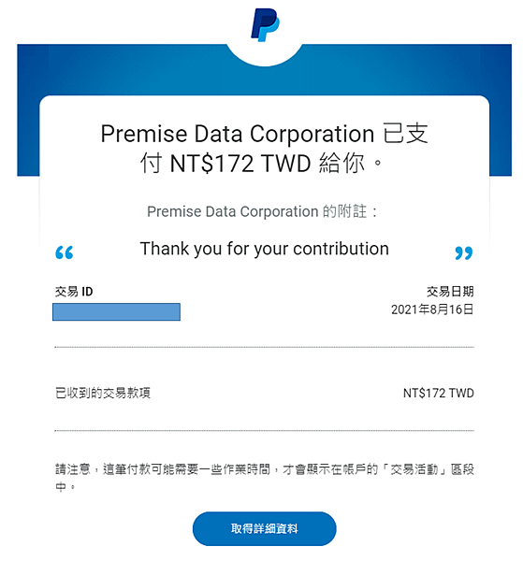523x561 pixels.
Task: Click the dotted divider below the received amount
Action: click(x=264, y=431)
